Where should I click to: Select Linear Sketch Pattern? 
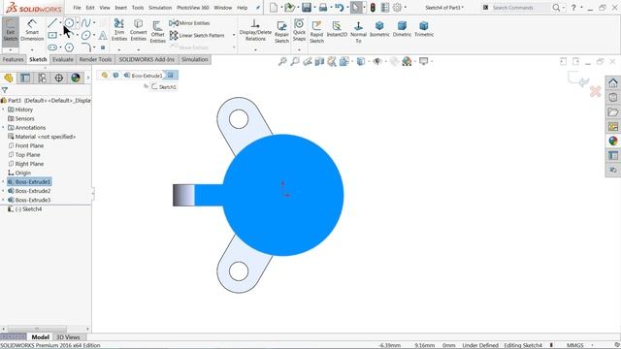click(x=197, y=35)
